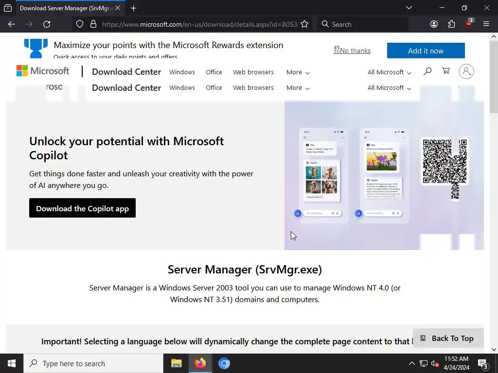Click the page vertical scrollbar thumb

[494, 76]
